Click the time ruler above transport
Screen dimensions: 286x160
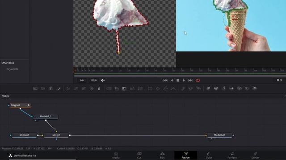pos(180,70)
